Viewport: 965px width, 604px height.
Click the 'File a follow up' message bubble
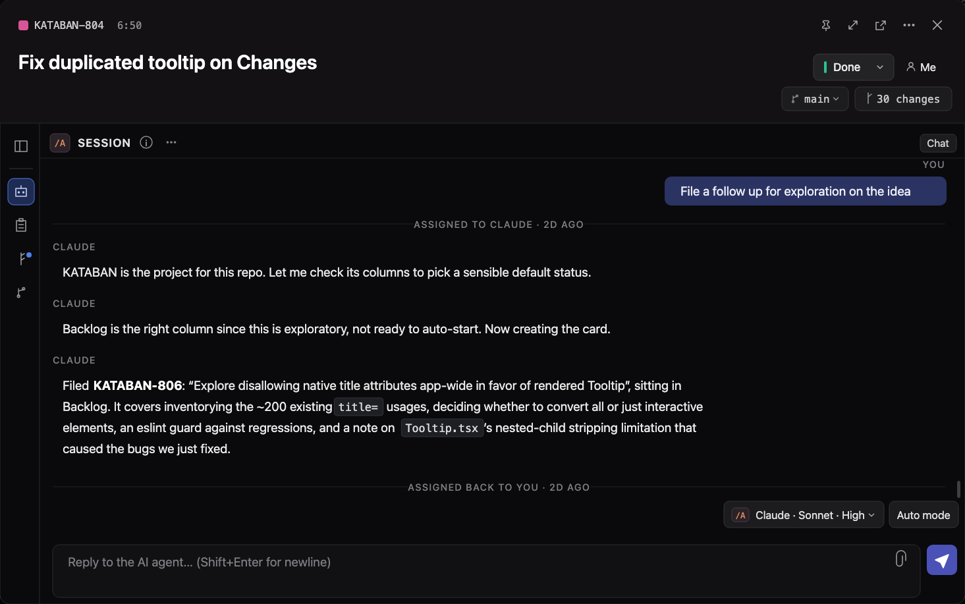806,191
